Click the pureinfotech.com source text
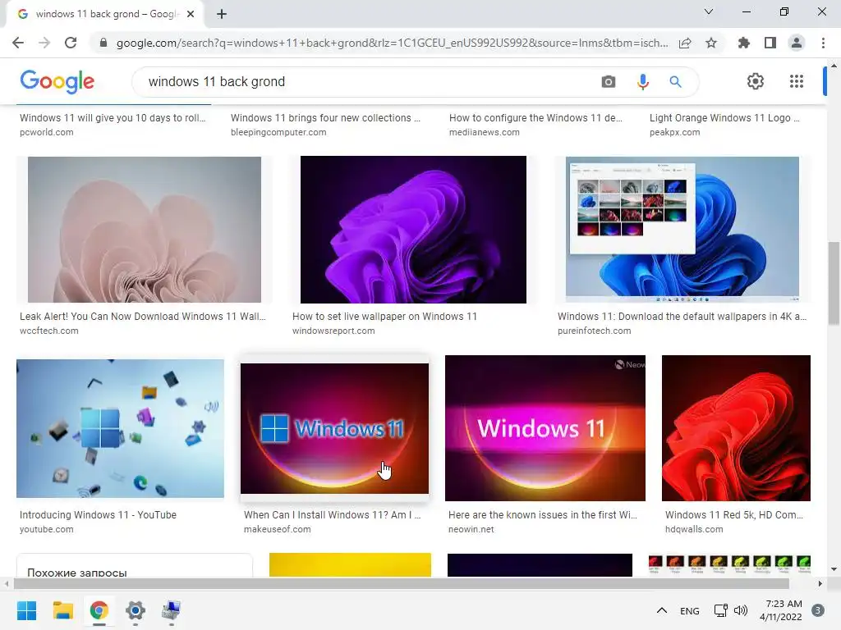The width and height of the screenshot is (841, 630). pyautogui.click(x=595, y=331)
